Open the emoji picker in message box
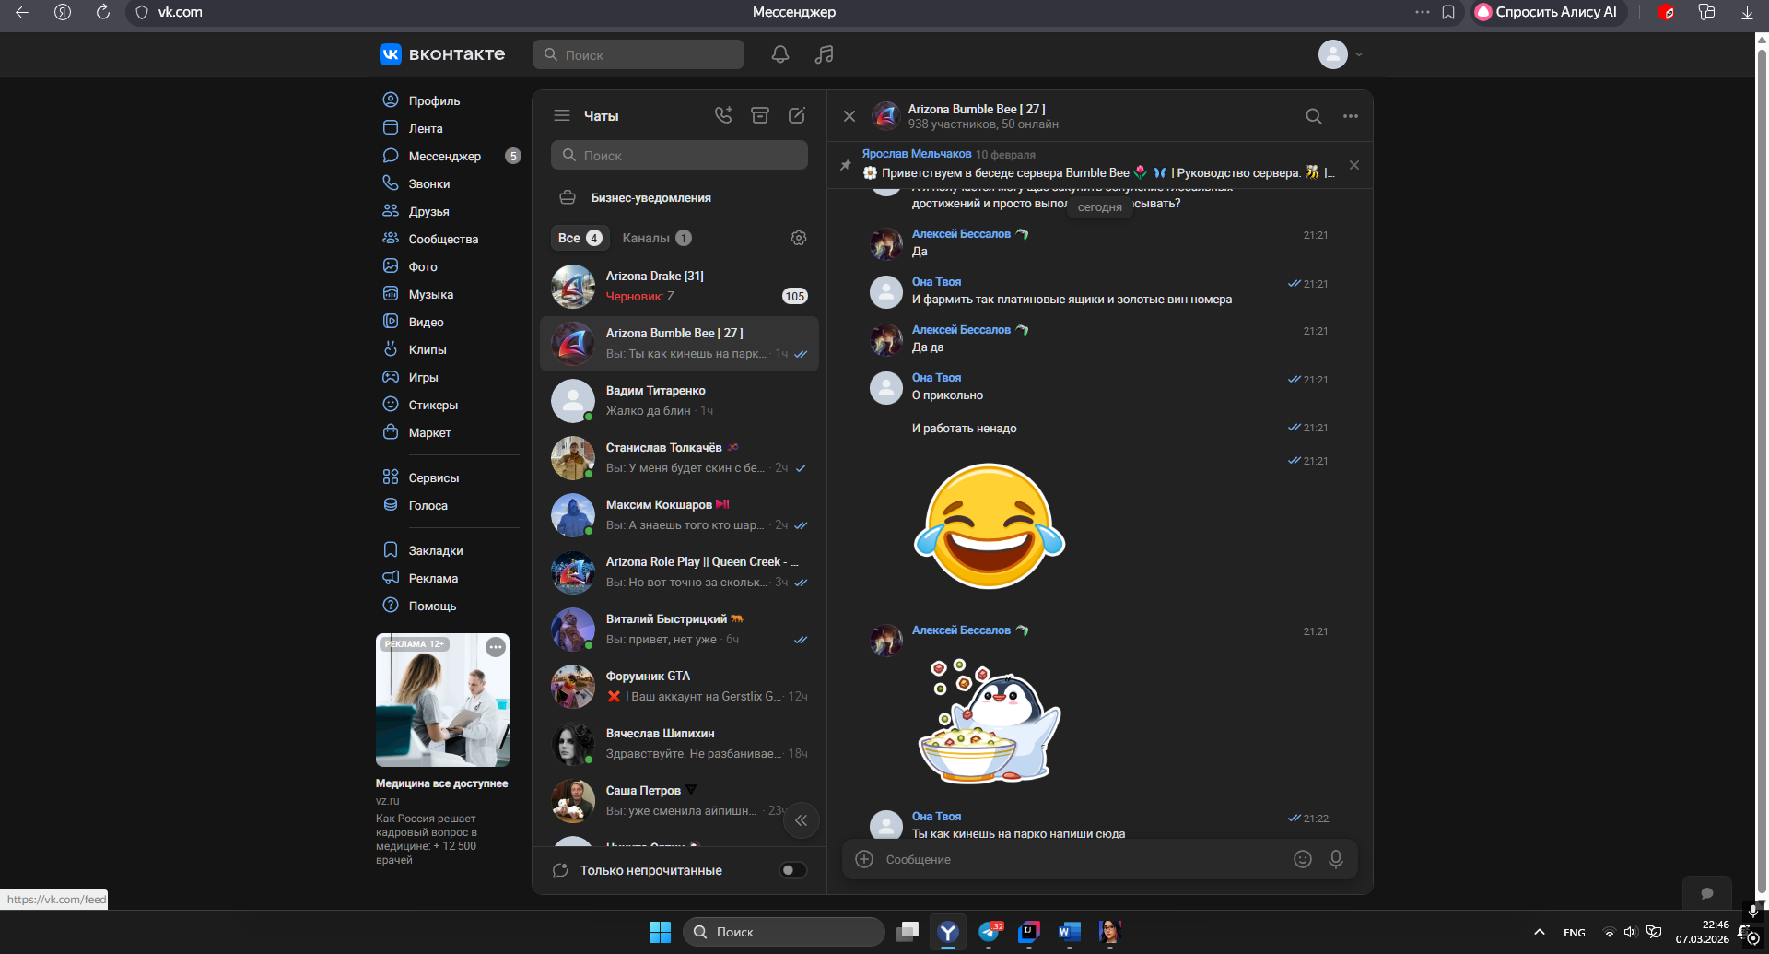Viewport: 1769px width, 954px height. pyautogui.click(x=1302, y=859)
